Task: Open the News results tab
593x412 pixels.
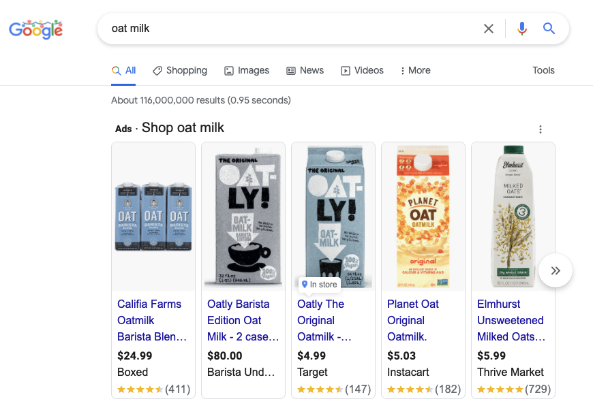Action: 305,70
